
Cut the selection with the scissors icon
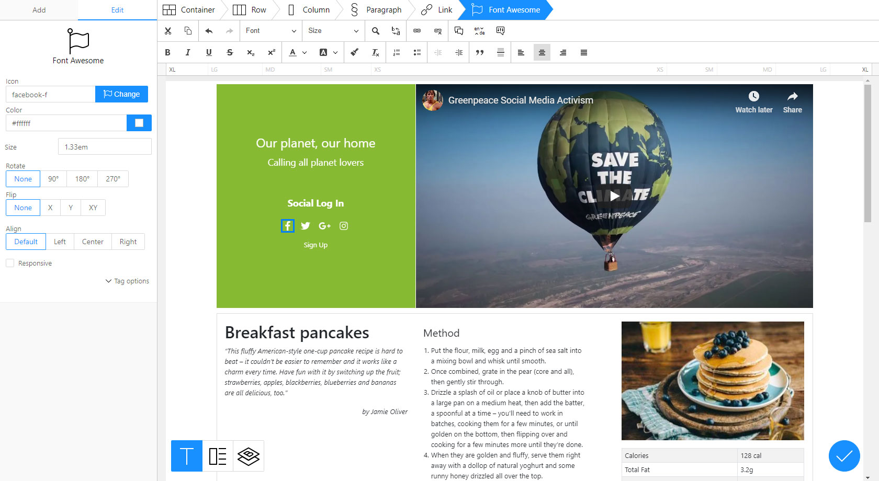coord(168,31)
